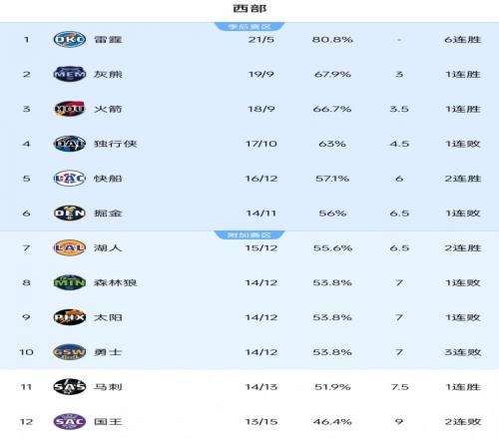Select the 6连胜 streak cell
The image size is (499, 439).
(463, 40)
